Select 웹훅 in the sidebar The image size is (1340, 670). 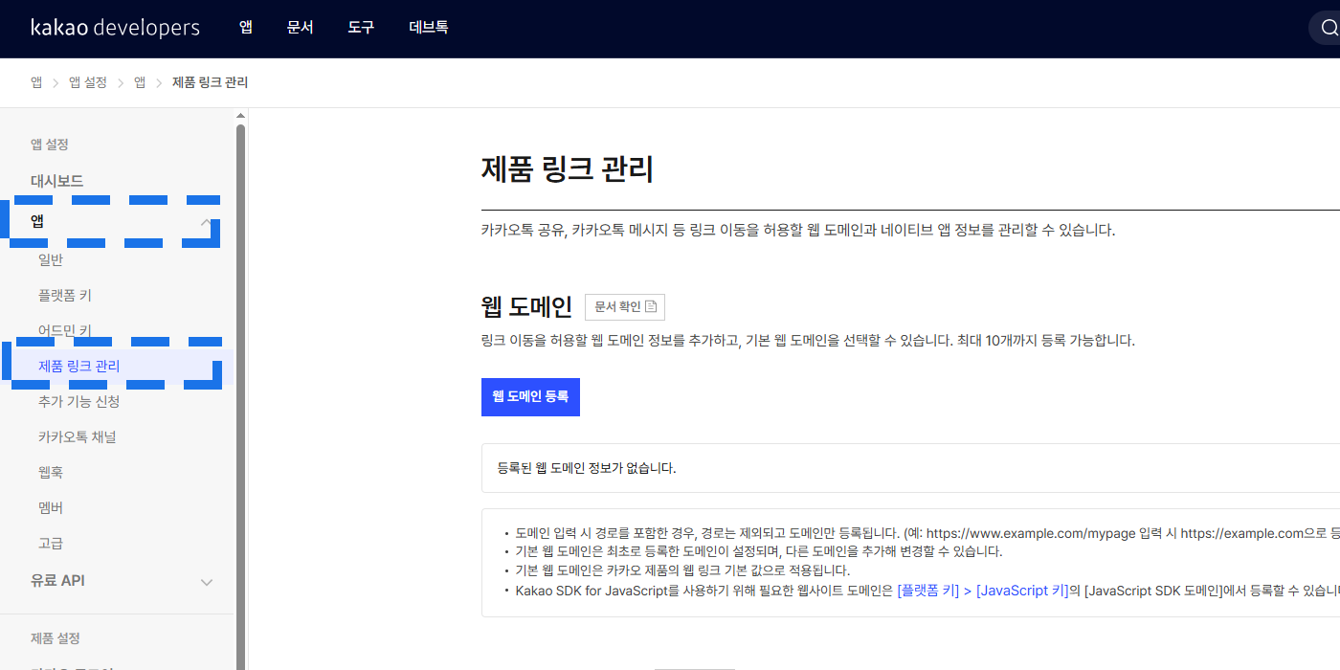click(x=51, y=473)
